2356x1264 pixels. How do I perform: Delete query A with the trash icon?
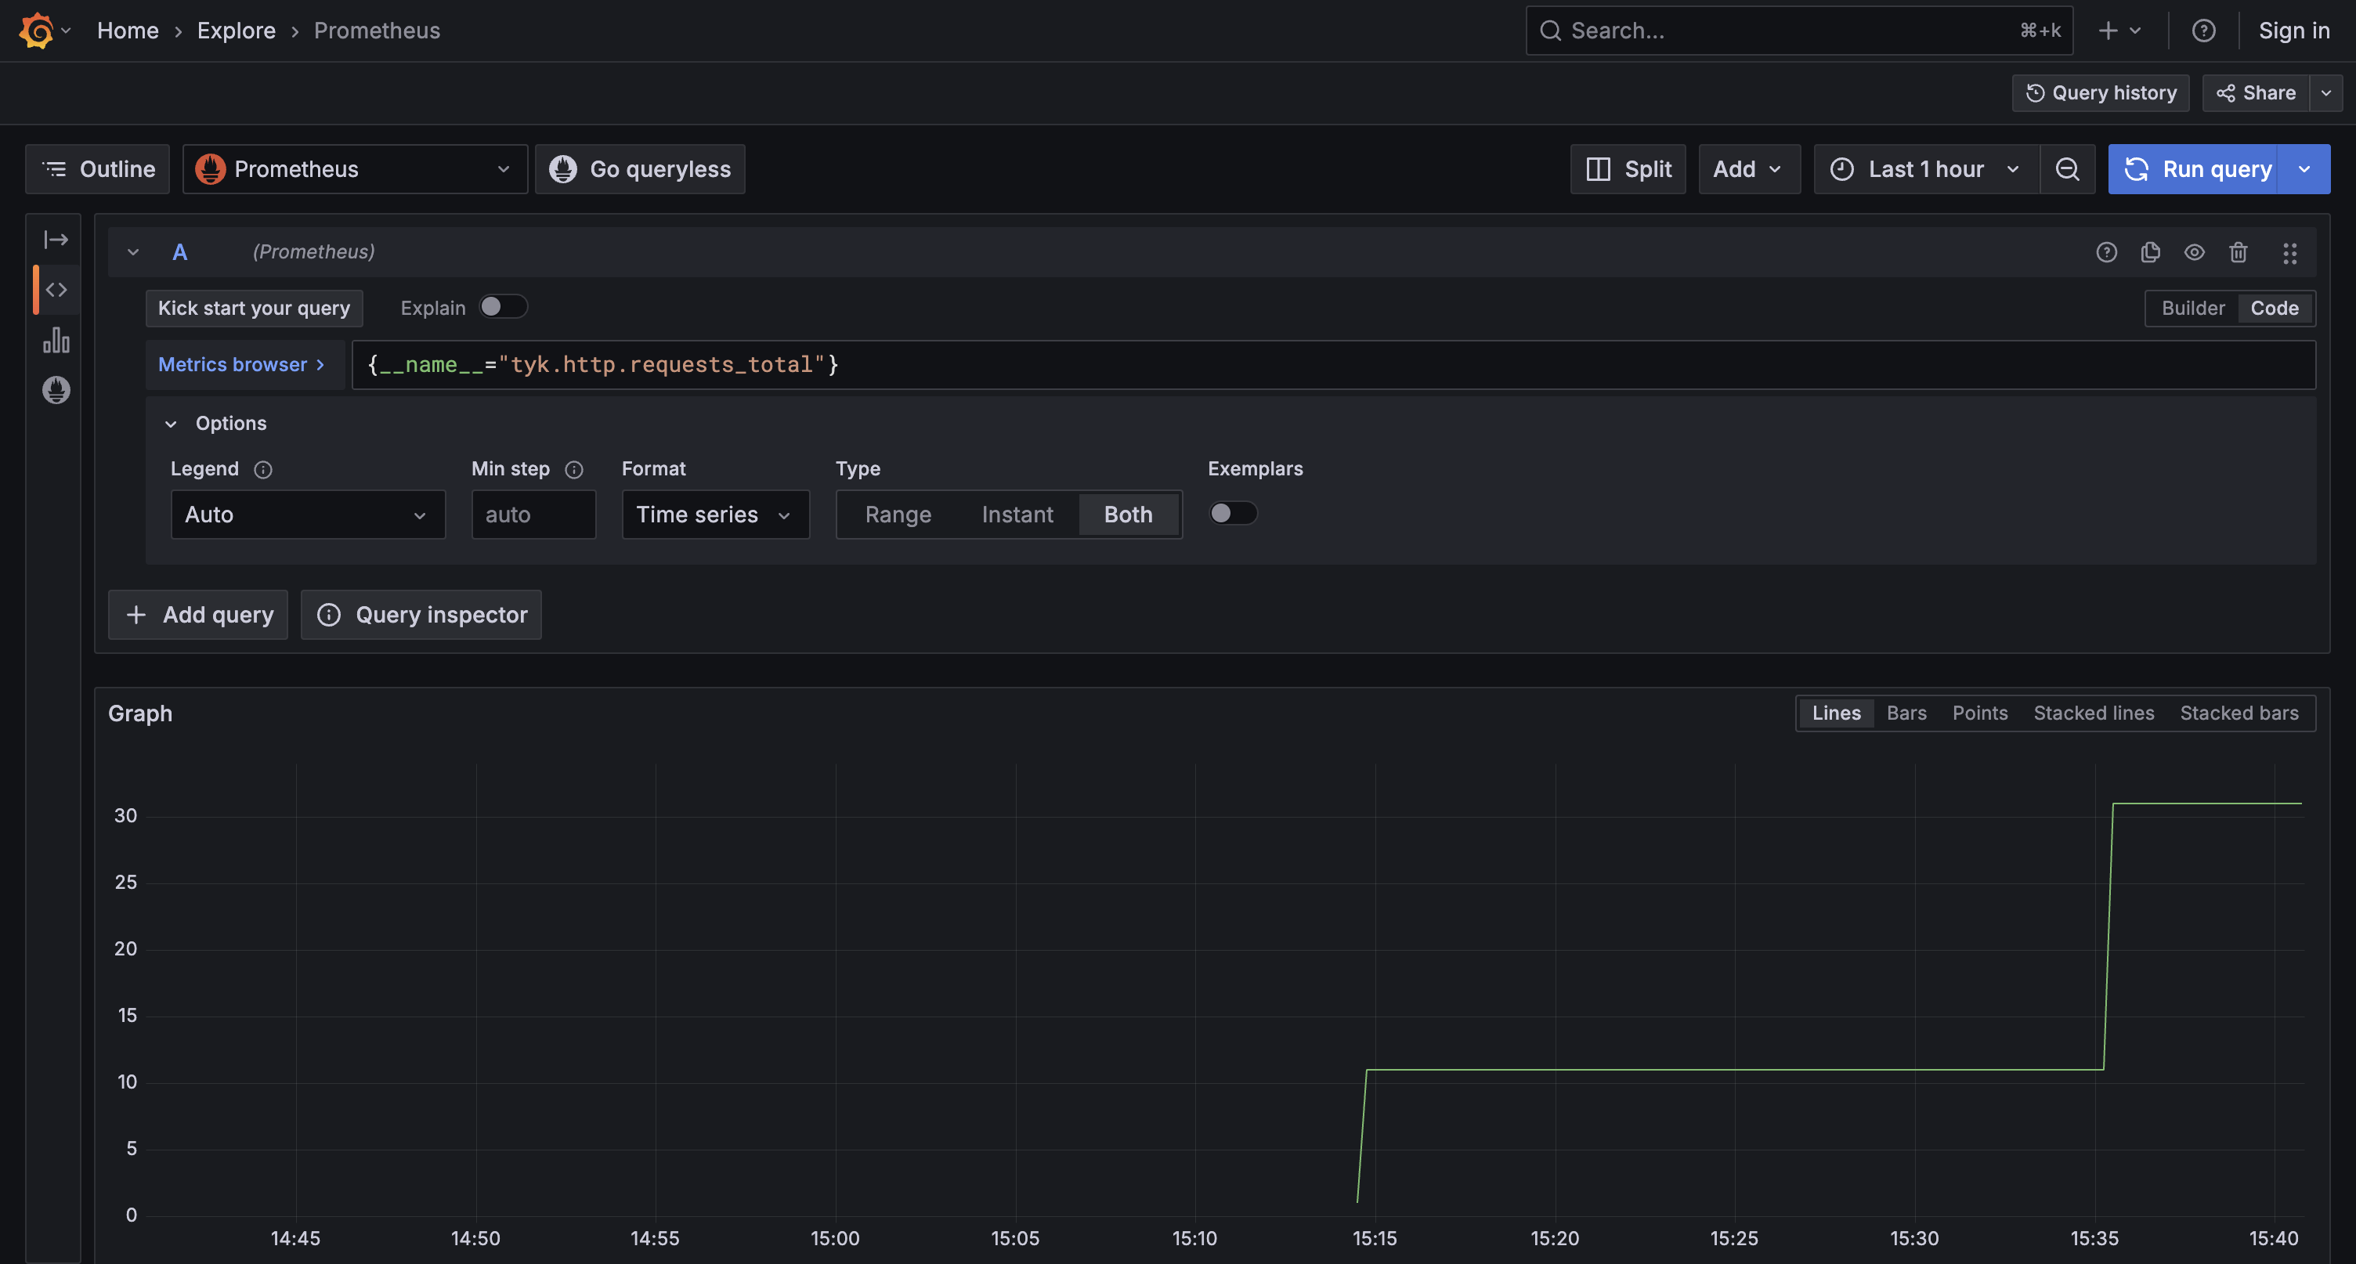point(2238,252)
